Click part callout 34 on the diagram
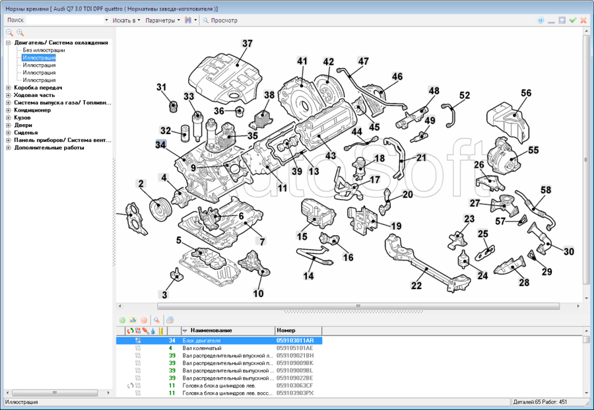Screen dimensions: 594x410 coord(160,145)
